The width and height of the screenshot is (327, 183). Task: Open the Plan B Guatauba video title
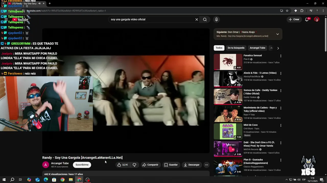[256, 161]
